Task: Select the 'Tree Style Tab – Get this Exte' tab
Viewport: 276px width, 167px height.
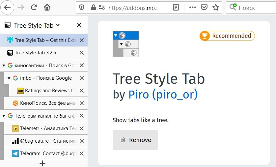Action: [x=44, y=40]
